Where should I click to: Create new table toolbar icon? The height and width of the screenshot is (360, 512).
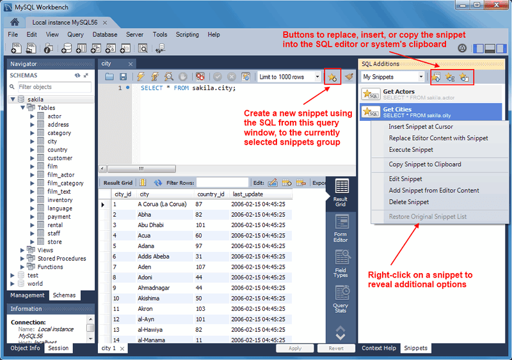click(81, 49)
